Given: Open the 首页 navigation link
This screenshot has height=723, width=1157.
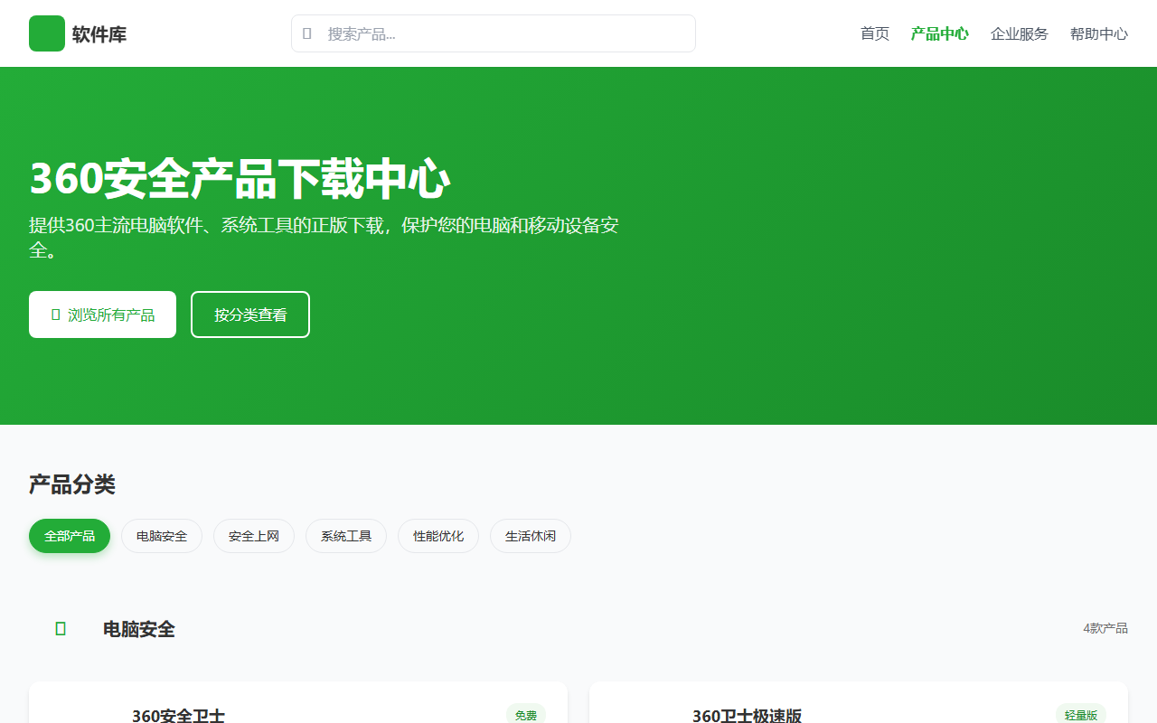Looking at the screenshot, I should pos(875,33).
